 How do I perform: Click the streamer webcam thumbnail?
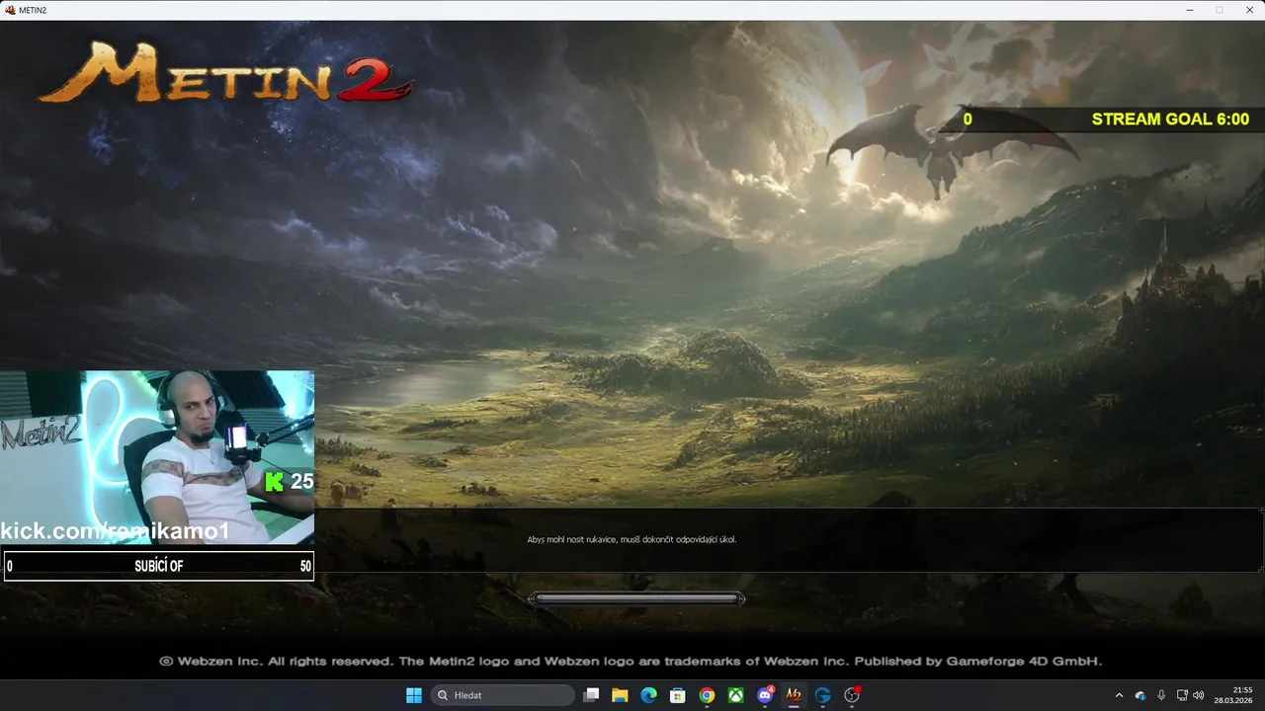[x=157, y=457]
